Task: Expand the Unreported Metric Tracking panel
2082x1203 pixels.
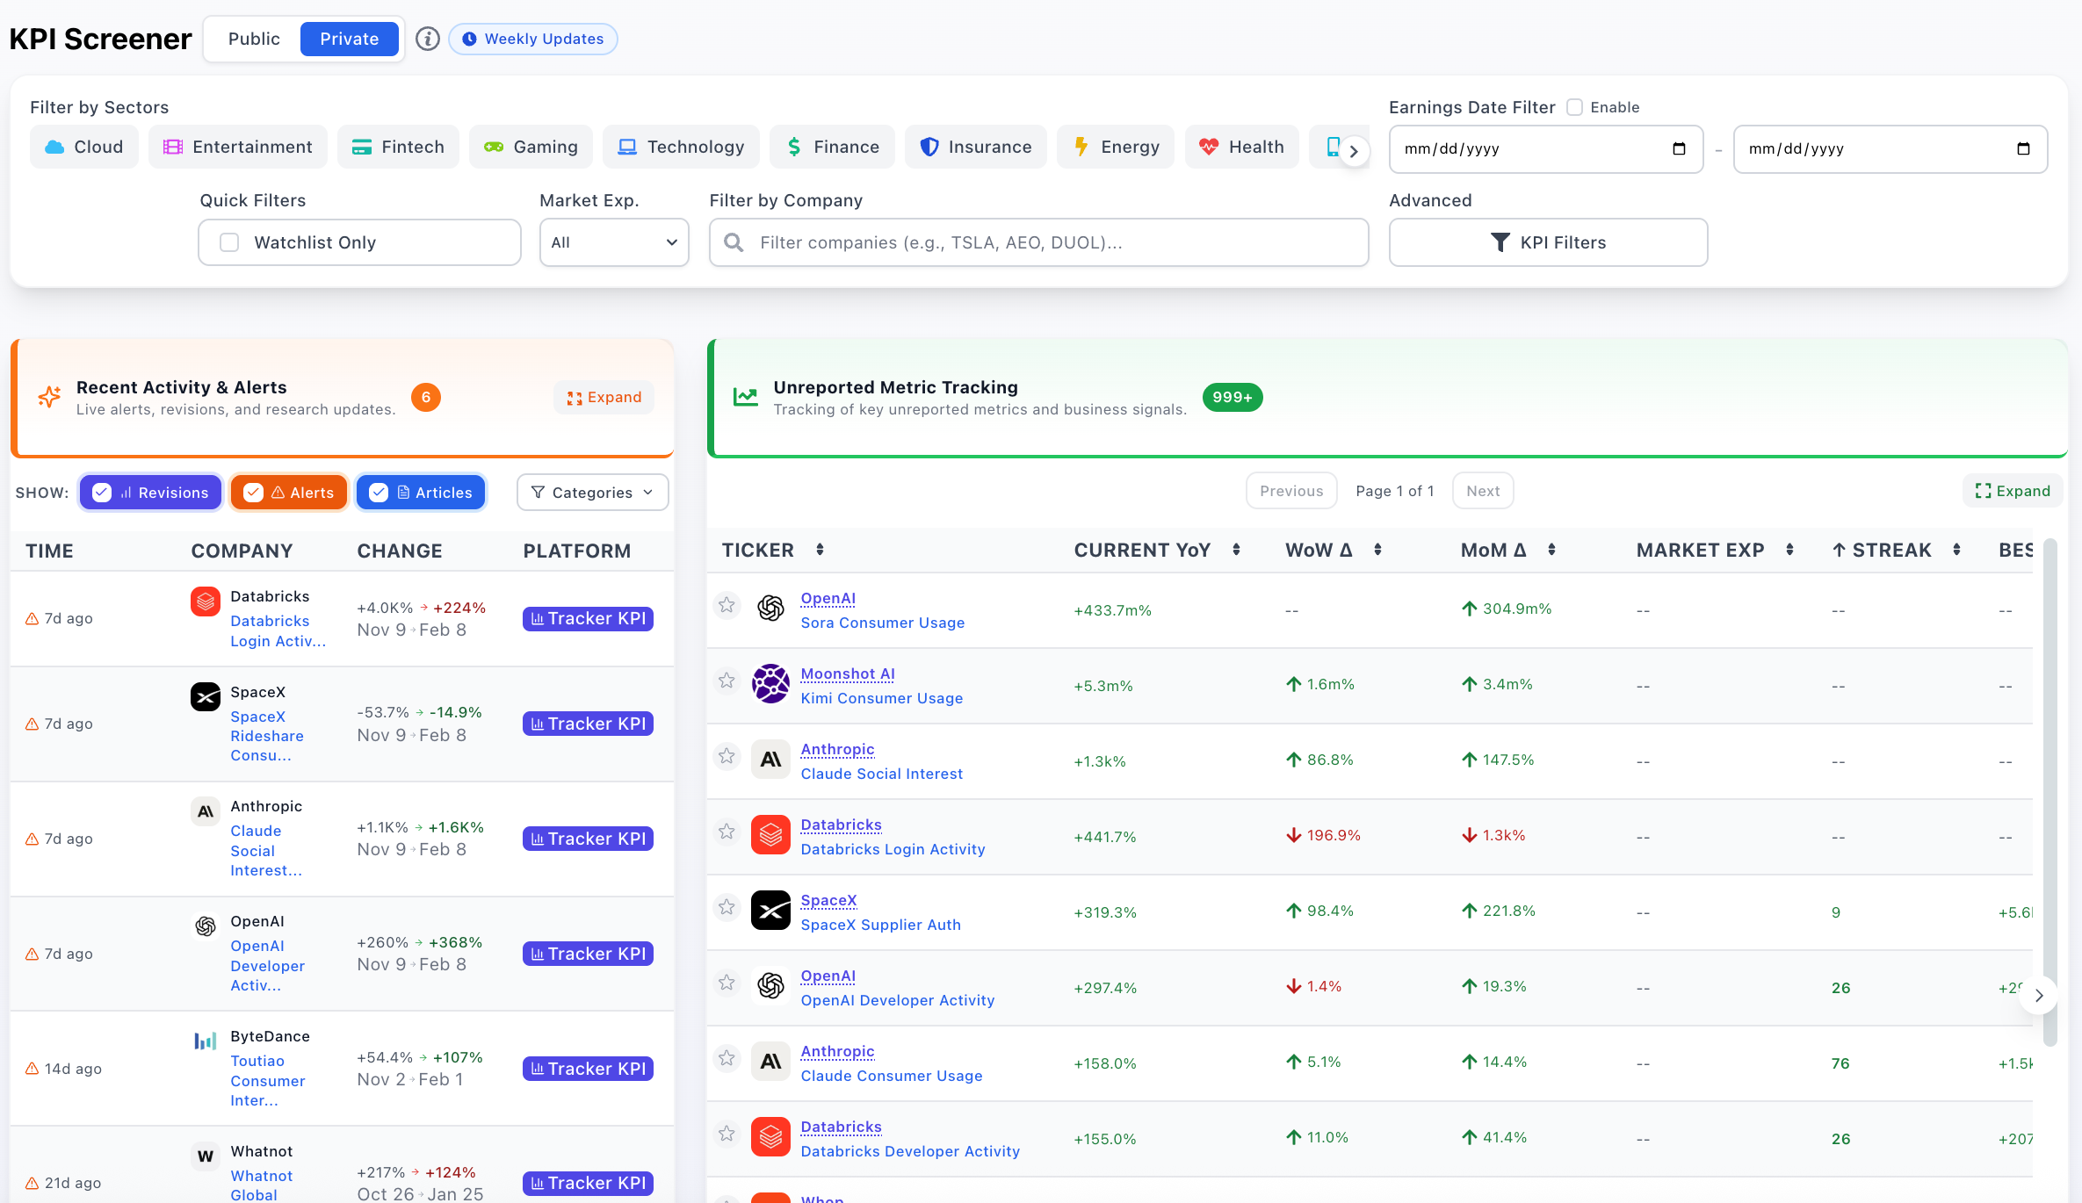Action: click(2012, 491)
